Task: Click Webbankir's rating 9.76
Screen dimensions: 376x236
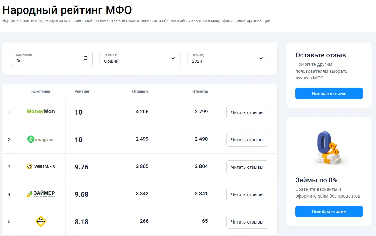Action: [81, 167]
